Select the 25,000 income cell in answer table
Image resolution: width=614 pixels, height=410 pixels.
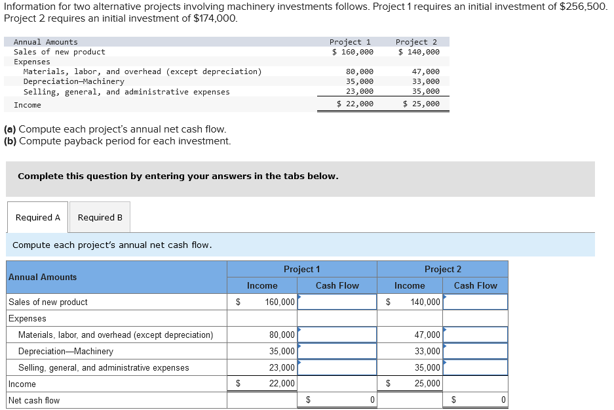click(410, 384)
